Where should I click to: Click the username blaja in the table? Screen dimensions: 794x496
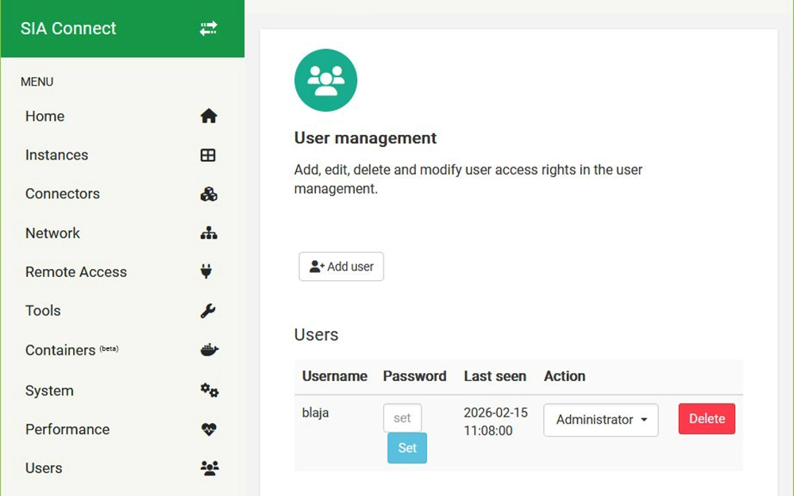tap(315, 413)
